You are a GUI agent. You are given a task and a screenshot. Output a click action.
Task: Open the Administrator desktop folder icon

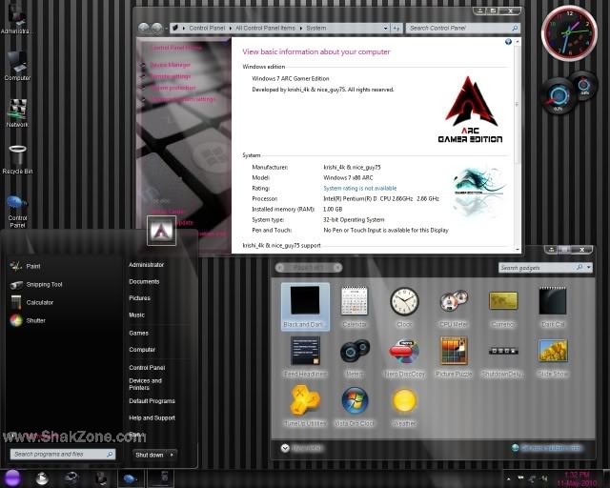pyautogui.click(x=16, y=18)
